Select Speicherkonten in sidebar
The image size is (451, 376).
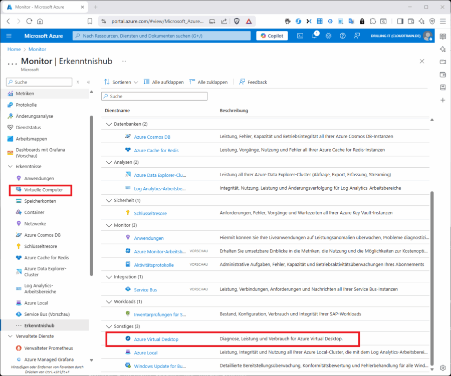click(40, 201)
